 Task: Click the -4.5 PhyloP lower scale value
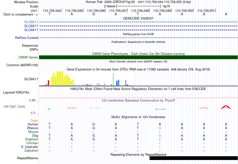[33, 113]
